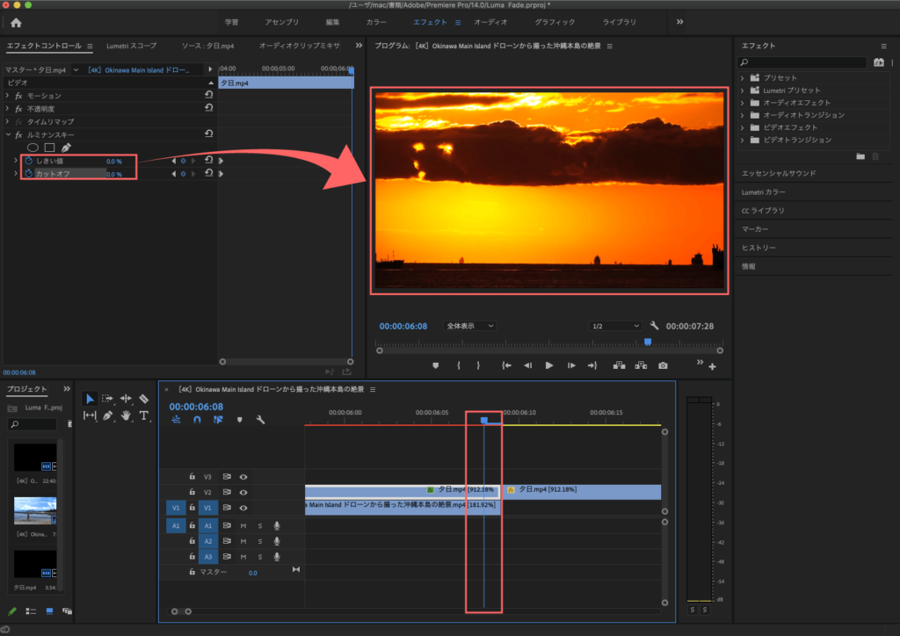Toggle lock on track V2
900x636 pixels.
point(192,491)
